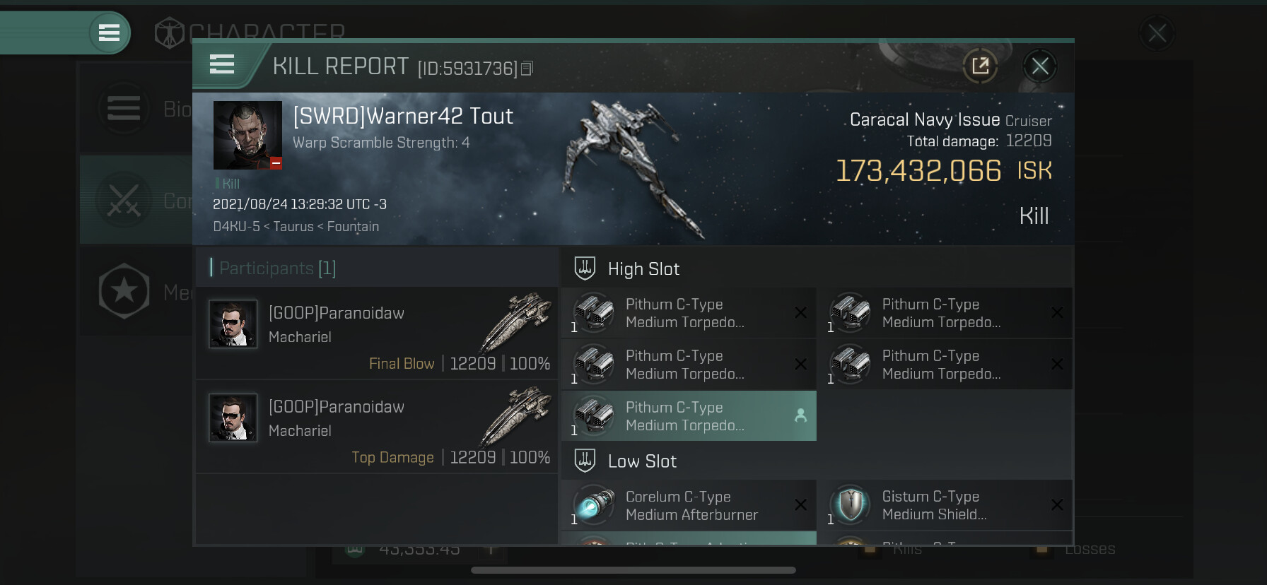
Task: Close the background Character window
Action: coord(1157,32)
